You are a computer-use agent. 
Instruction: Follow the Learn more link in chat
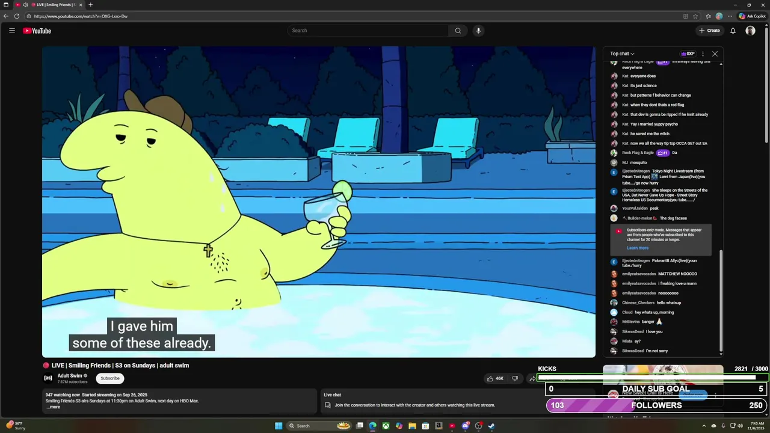point(638,248)
